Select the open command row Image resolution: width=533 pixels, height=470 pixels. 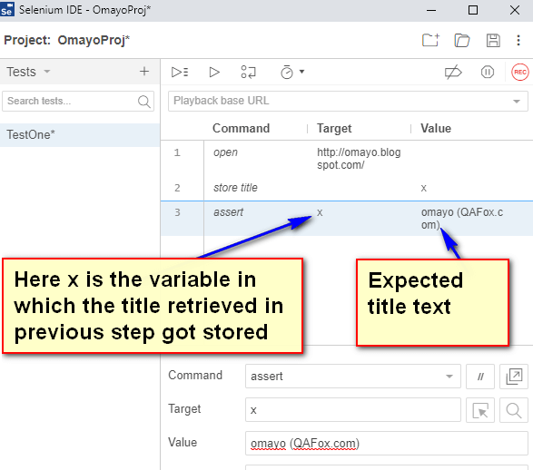tap(347, 159)
